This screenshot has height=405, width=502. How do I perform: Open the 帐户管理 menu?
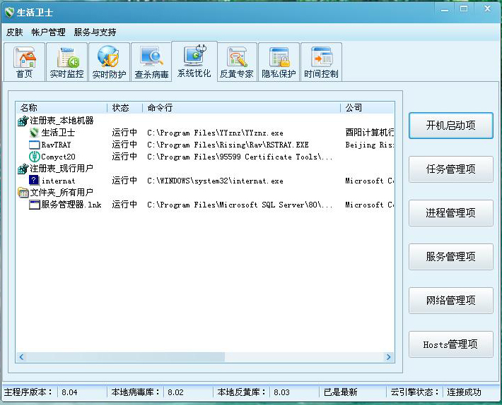tap(48, 32)
